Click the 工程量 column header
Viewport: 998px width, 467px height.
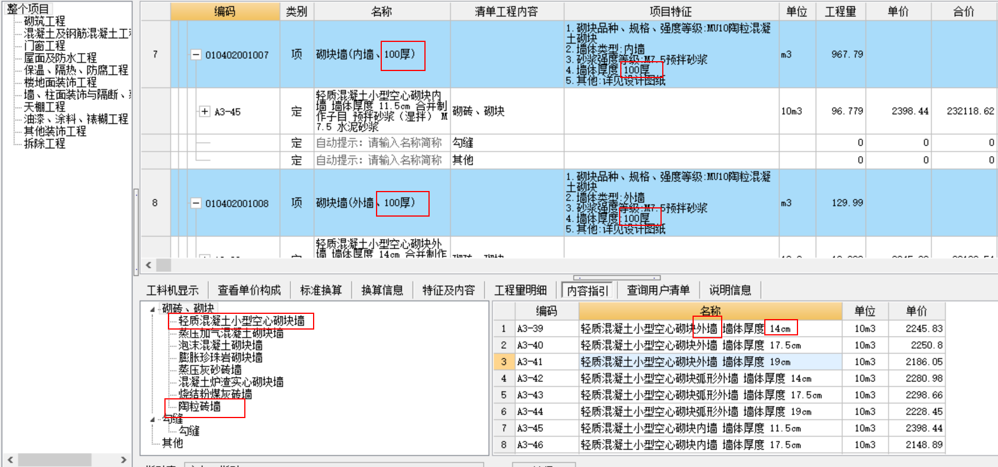(x=841, y=11)
